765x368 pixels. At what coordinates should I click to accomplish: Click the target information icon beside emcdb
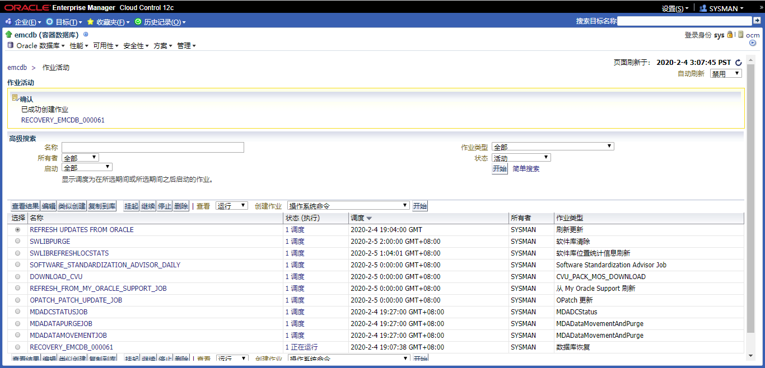pos(86,35)
